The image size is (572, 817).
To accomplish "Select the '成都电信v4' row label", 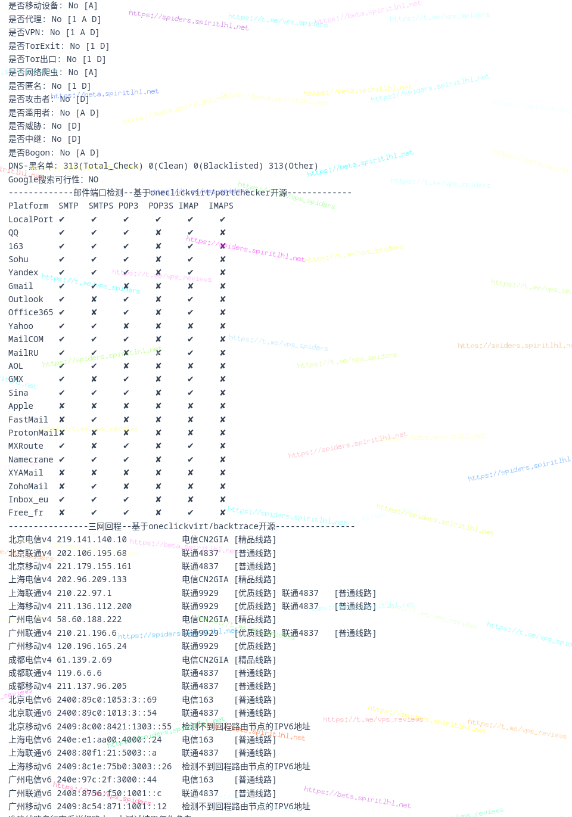I will coord(30,660).
